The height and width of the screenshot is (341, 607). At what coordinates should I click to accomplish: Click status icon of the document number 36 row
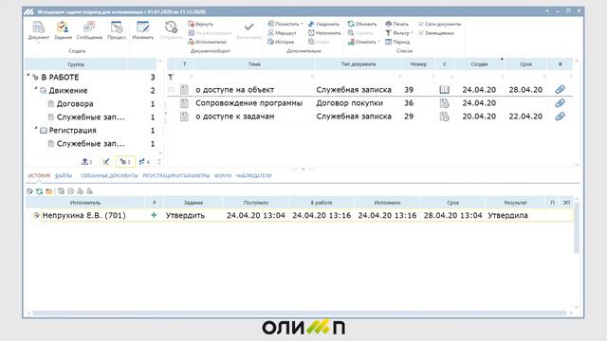point(444,103)
